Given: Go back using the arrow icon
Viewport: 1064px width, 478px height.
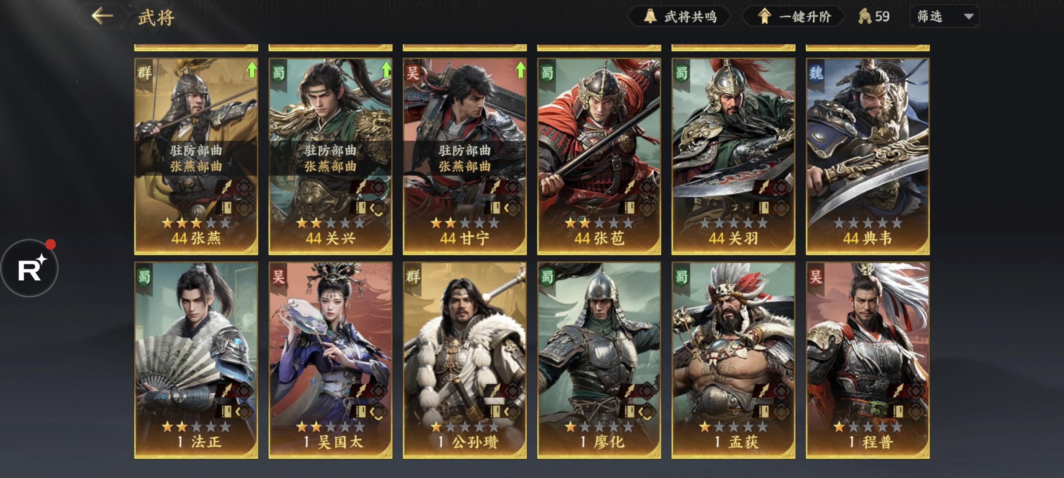Looking at the screenshot, I should [102, 16].
